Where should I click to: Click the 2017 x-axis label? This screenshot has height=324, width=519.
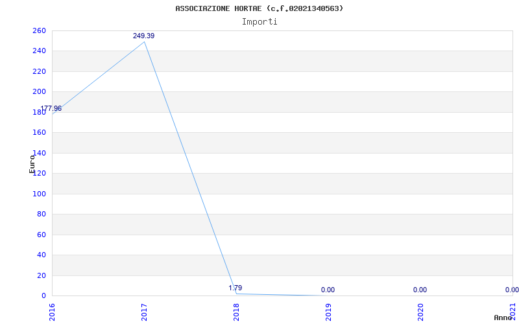[x=144, y=313]
